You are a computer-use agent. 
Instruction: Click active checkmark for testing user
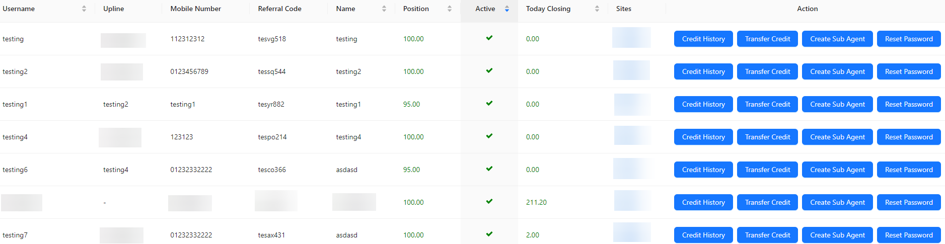489,38
